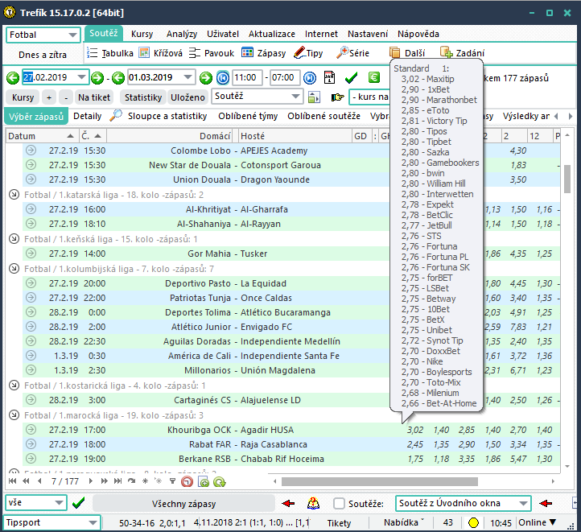Click the 07:00 end time field
This screenshot has width=581, height=532.
pos(285,77)
